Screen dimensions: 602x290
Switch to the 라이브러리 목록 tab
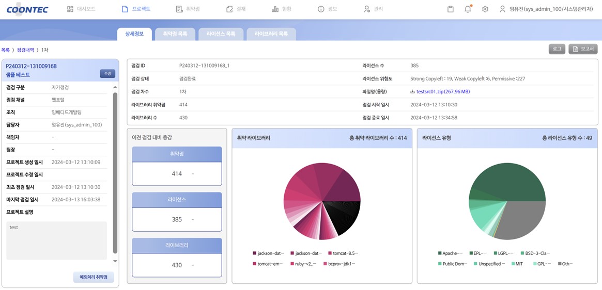click(271, 34)
